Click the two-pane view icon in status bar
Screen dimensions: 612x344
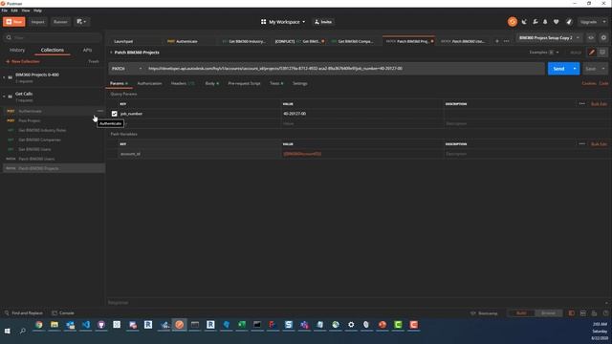point(582,313)
